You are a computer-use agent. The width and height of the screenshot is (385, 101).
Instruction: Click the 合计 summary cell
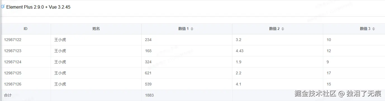click(x=25, y=95)
